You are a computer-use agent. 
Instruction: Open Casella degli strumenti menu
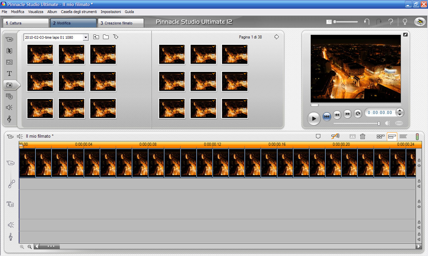[79, 12]
